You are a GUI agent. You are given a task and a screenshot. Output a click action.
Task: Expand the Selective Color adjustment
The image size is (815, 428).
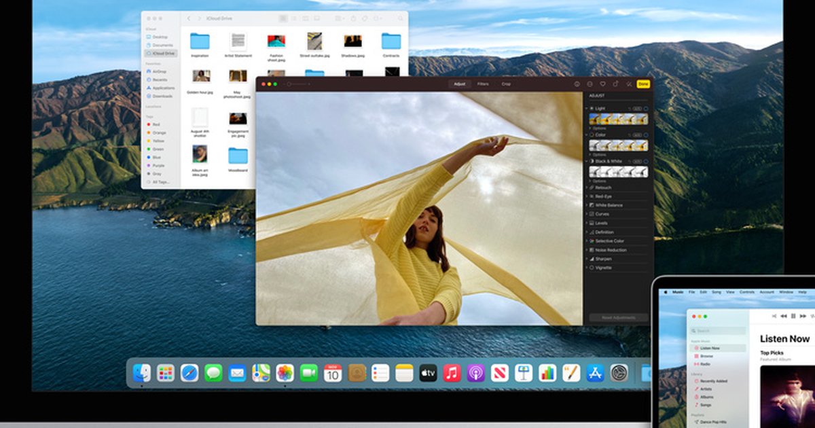tap(587, 241)
